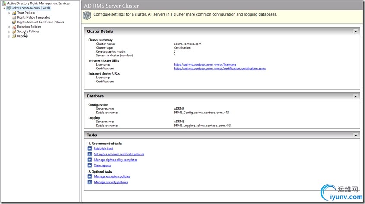Open Manage rights policy templates link
This screenshot has width=365, height=204.
click(116, 160)
